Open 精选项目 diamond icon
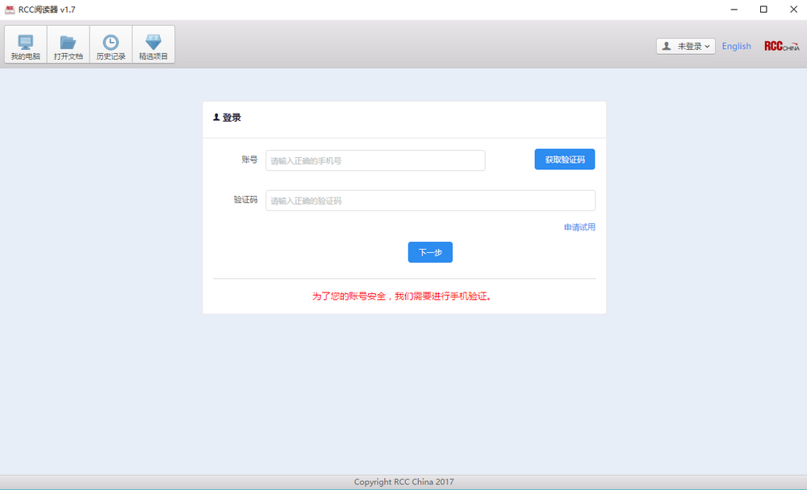Viewport: 807px width, 490px height. [x=153, y=44]
